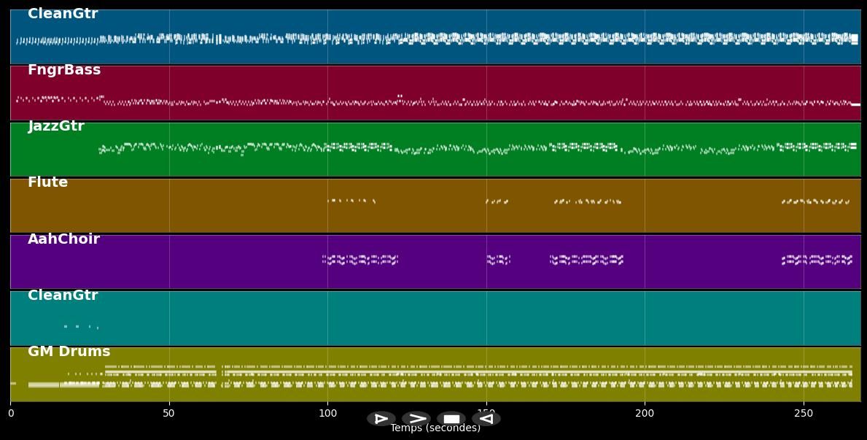
Task: Click the CleanGtr label on the blue track
Action: click(63, 14)
